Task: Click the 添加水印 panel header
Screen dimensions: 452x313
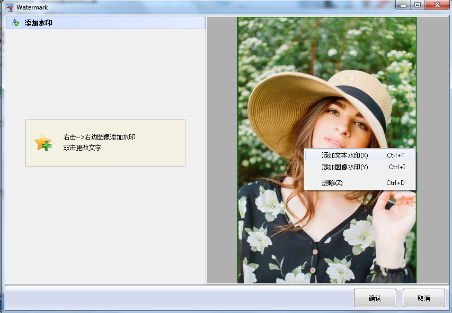Action: [105, 22]
